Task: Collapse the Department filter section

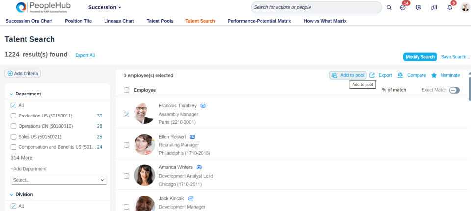Action: pos(11,94)
